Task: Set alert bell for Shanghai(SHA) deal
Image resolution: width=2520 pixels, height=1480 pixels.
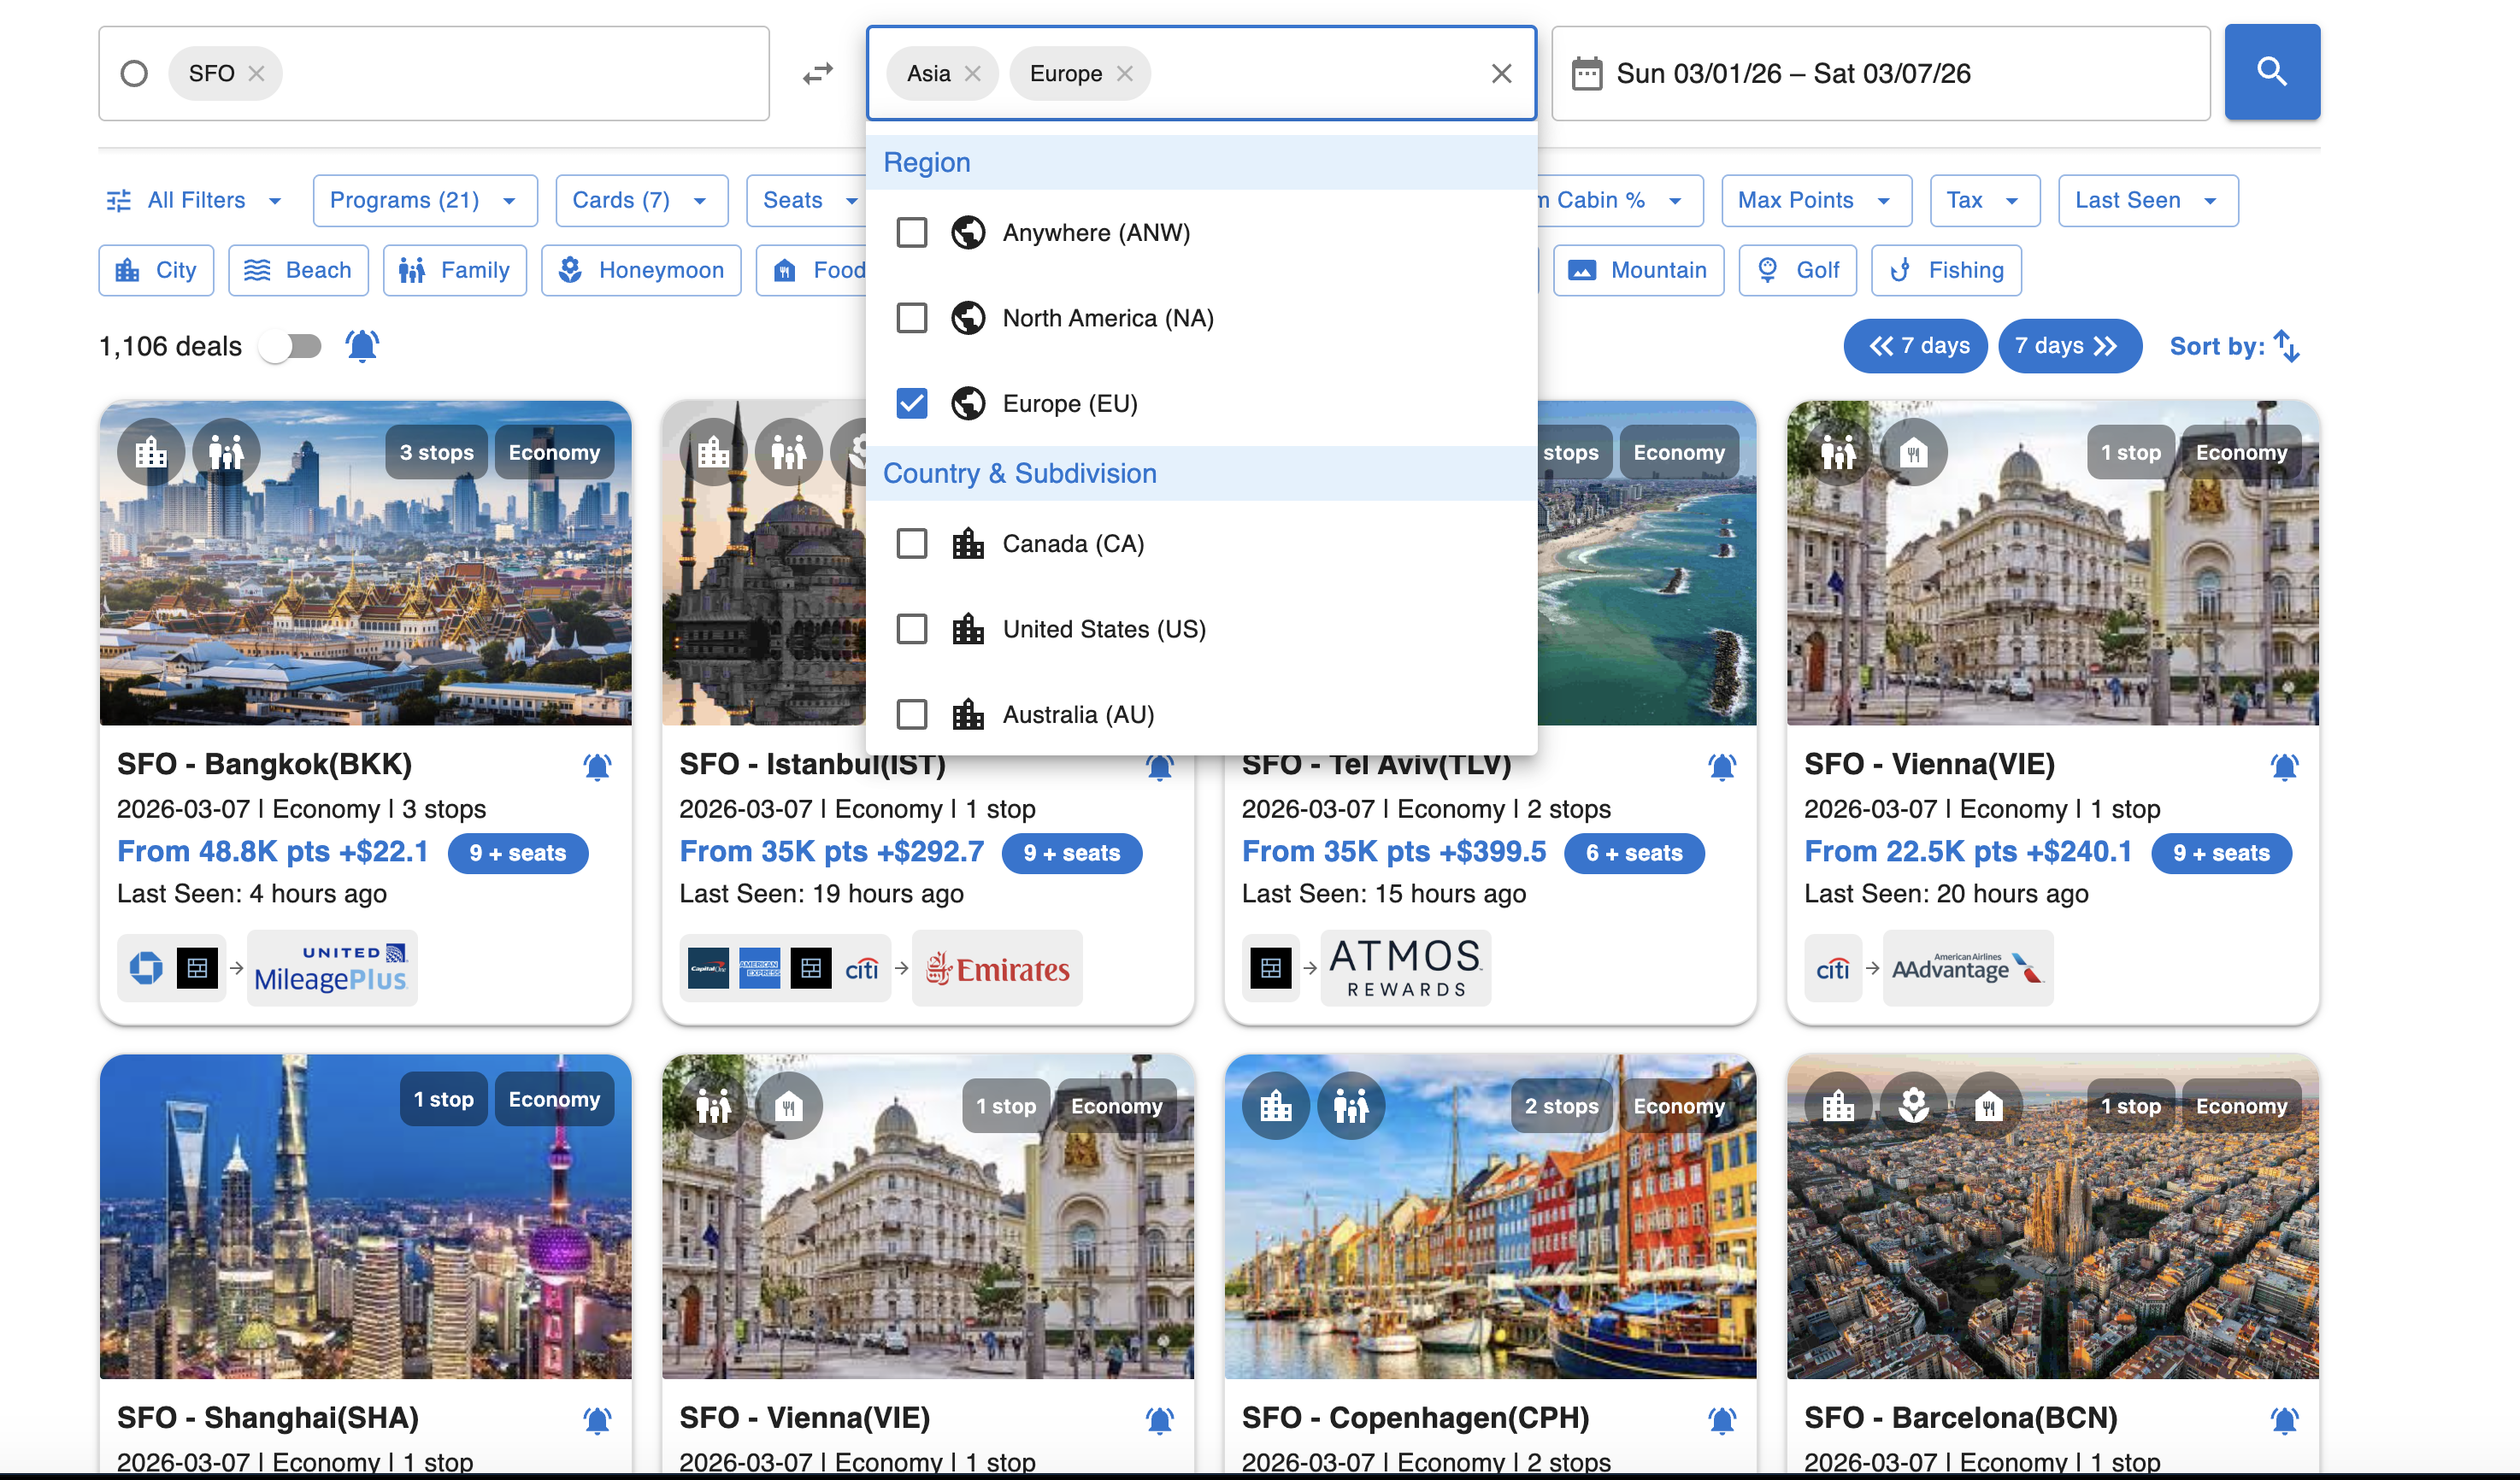Action: [597, 1420]
